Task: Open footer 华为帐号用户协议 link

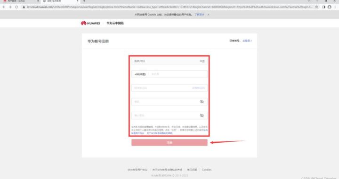Action: point(137,170)
